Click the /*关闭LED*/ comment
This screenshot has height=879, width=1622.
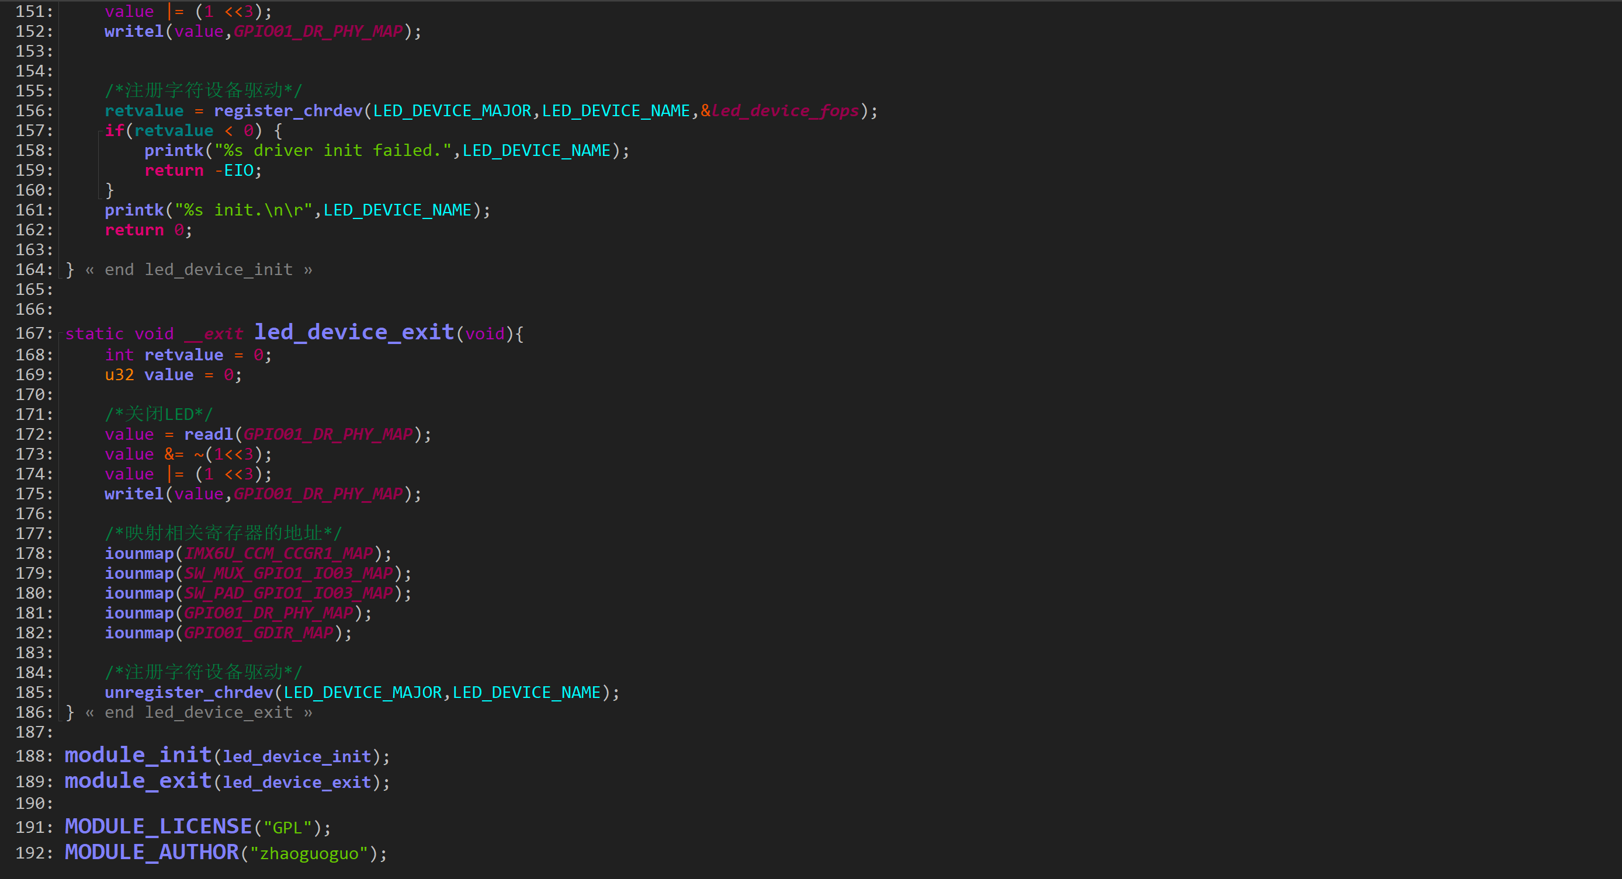(159, 414)
